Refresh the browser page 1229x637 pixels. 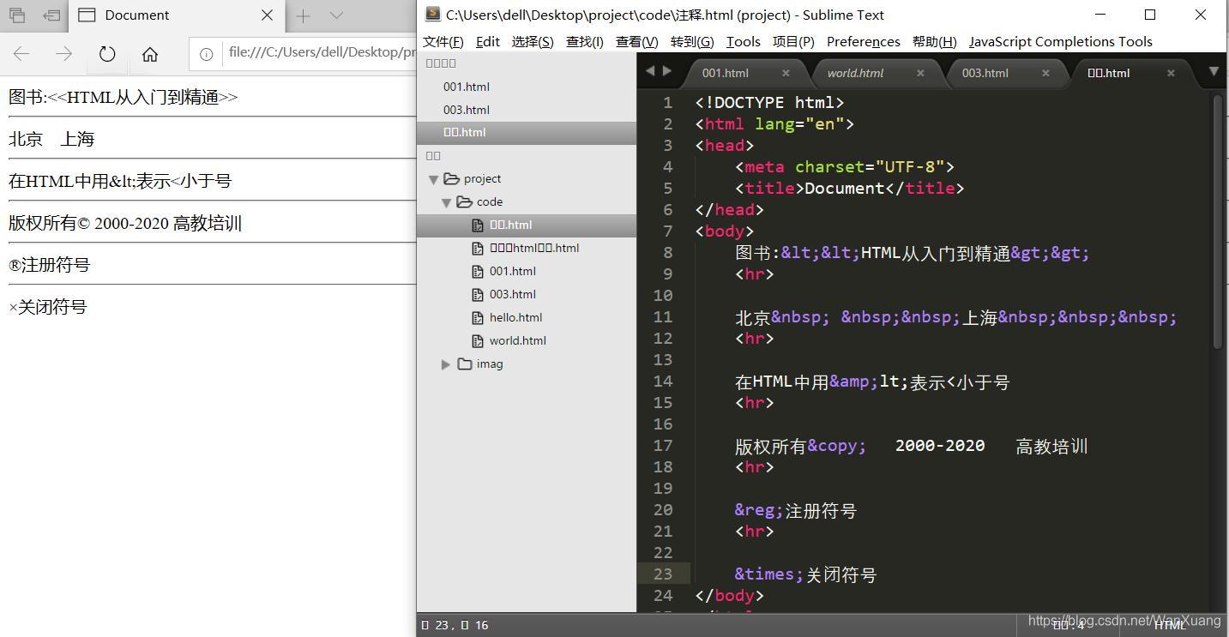click(x=107, y=54)
